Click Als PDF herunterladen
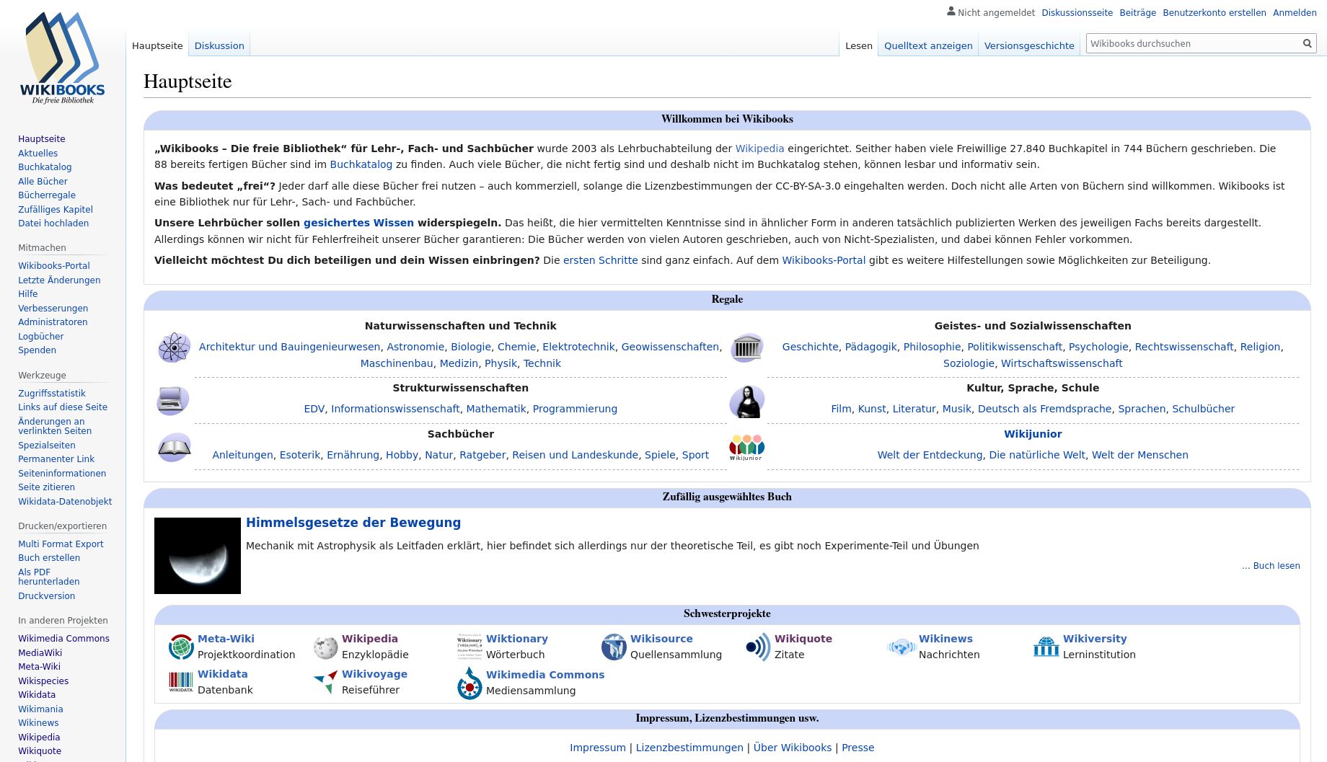Screen dimensions: 1327x762 49,577
